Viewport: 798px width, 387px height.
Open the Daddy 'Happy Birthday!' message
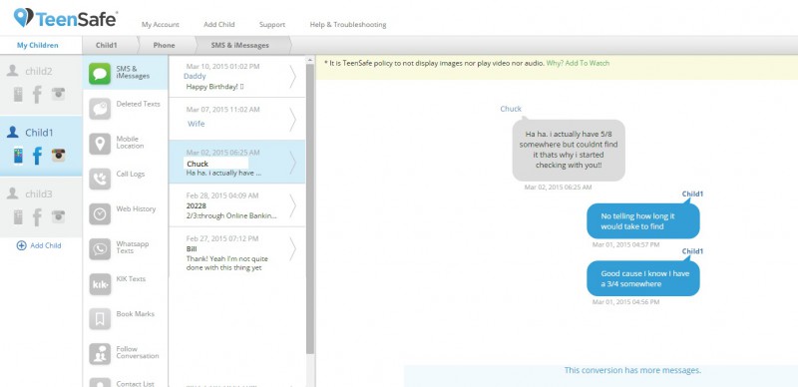tap(236, 77)
